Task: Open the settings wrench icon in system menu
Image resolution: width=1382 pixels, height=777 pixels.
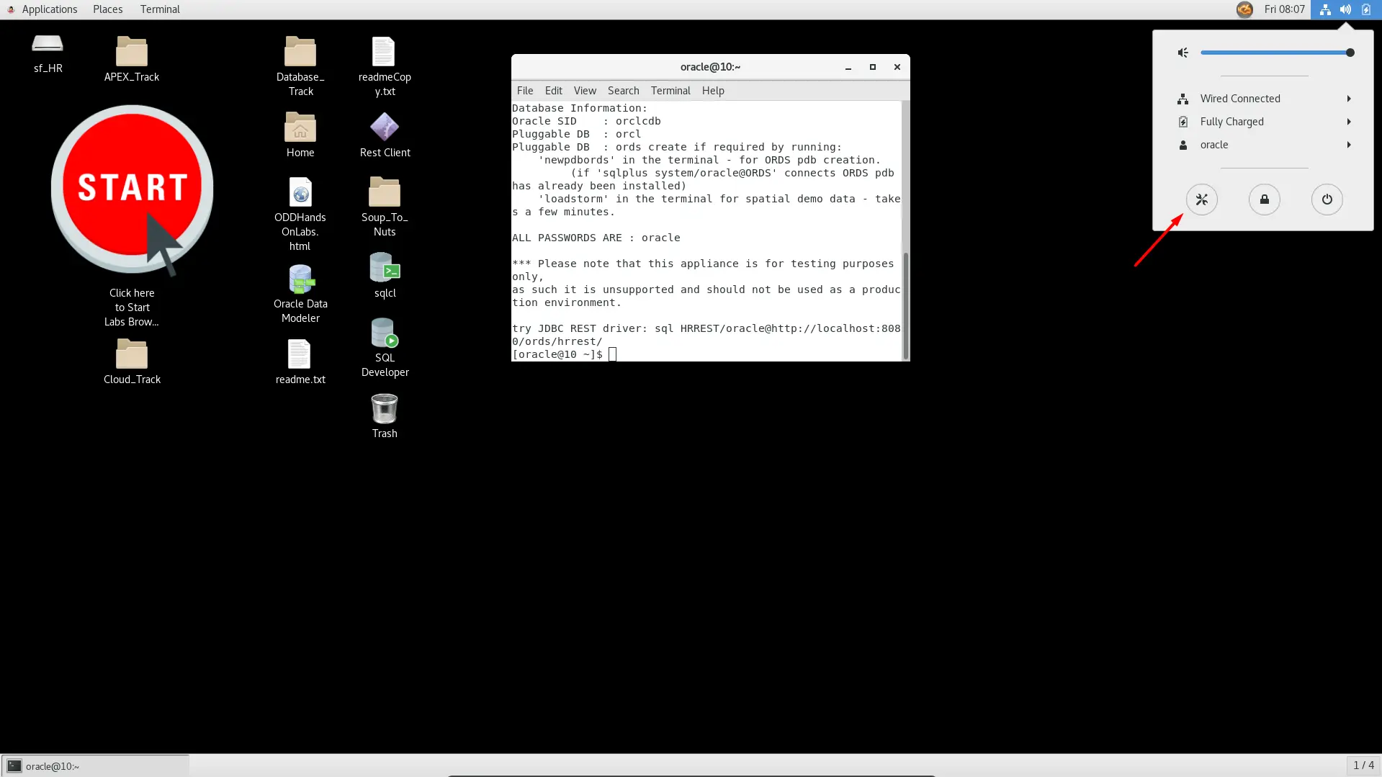Action: pos(1201,199)
